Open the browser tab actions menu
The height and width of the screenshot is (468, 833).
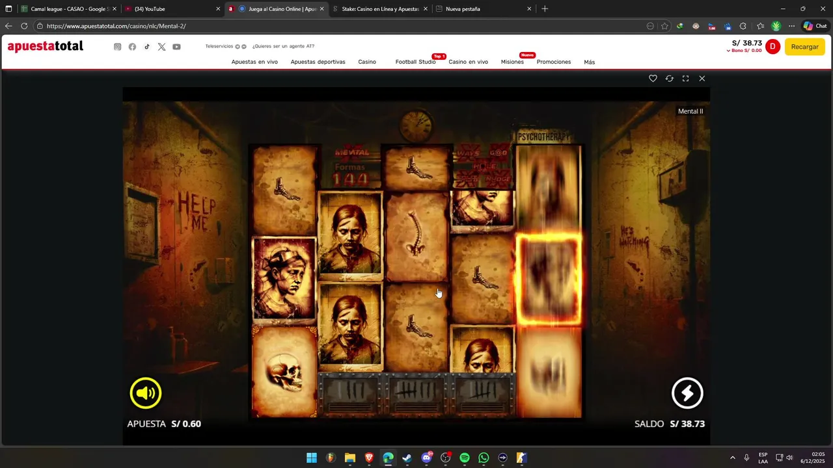pos(8,9)
